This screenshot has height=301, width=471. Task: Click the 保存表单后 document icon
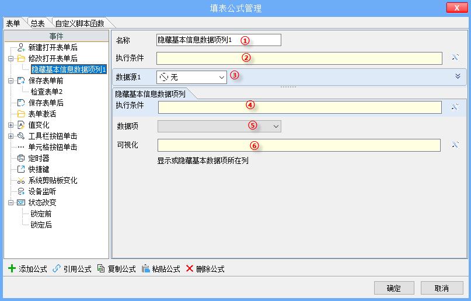(x=21, y=103)
